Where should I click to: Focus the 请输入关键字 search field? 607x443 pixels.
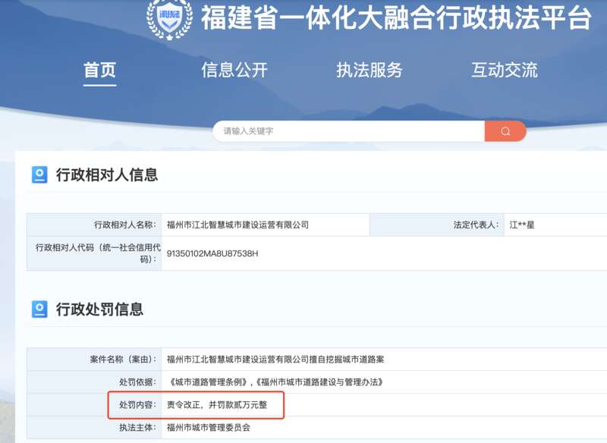(349, 131)
